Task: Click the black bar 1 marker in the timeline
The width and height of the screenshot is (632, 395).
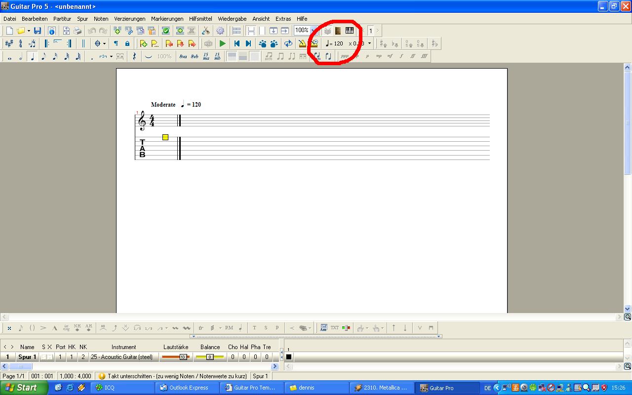Action: click(289, 357)
